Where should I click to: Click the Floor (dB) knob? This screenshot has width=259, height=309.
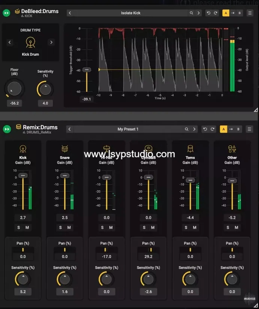pyautogui.click(x=14, y=89)
